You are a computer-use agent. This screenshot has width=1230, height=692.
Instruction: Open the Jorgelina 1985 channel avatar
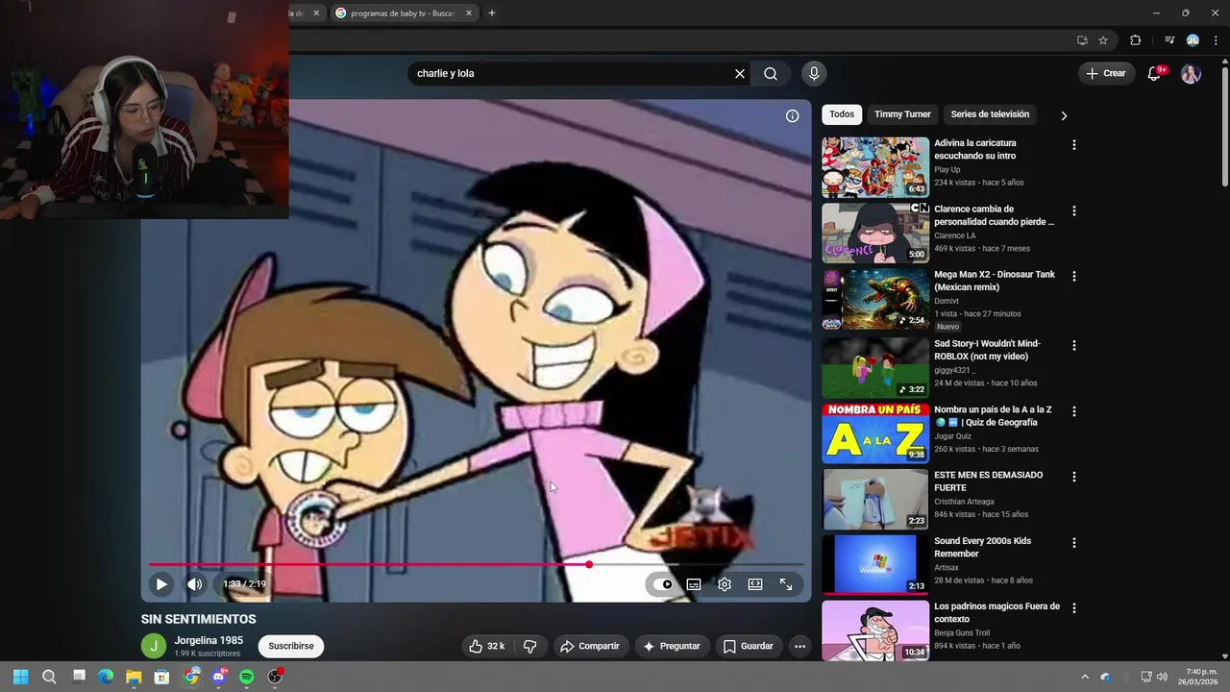pos(154,646)
